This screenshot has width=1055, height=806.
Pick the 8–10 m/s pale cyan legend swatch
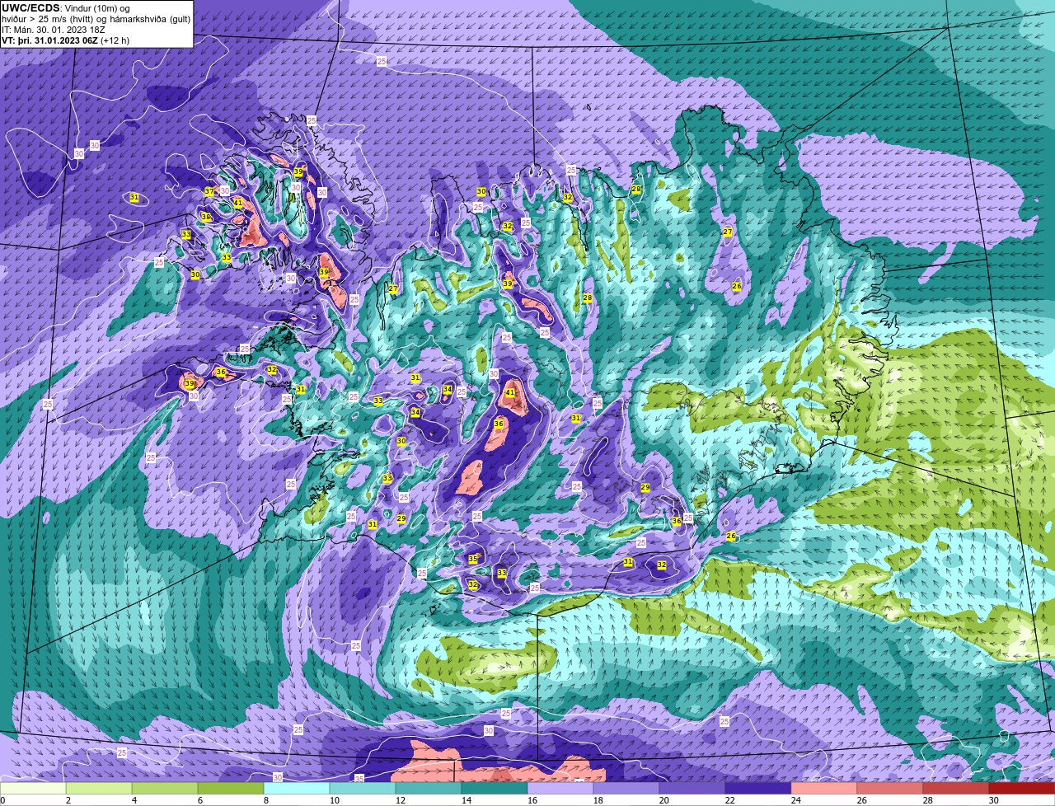point(297,789)
